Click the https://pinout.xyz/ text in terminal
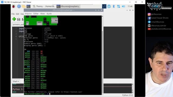Viewport: 173px width, 97px height. 73,92
